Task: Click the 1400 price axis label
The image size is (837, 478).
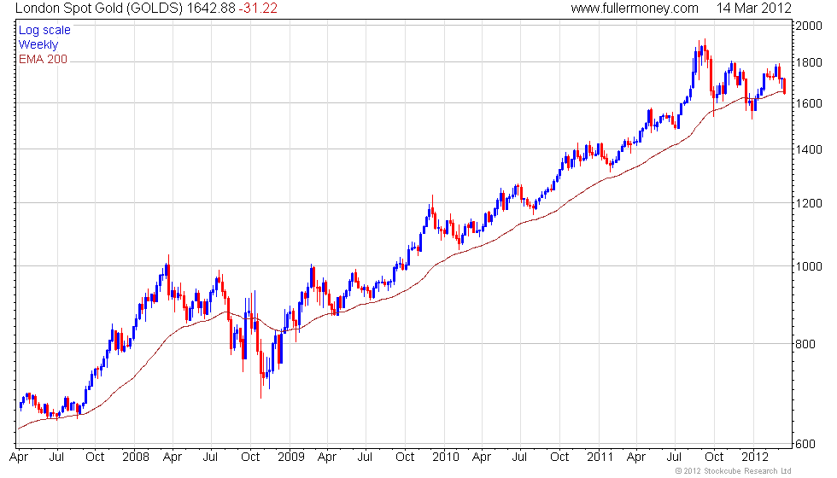Action: tap(808, 150)
